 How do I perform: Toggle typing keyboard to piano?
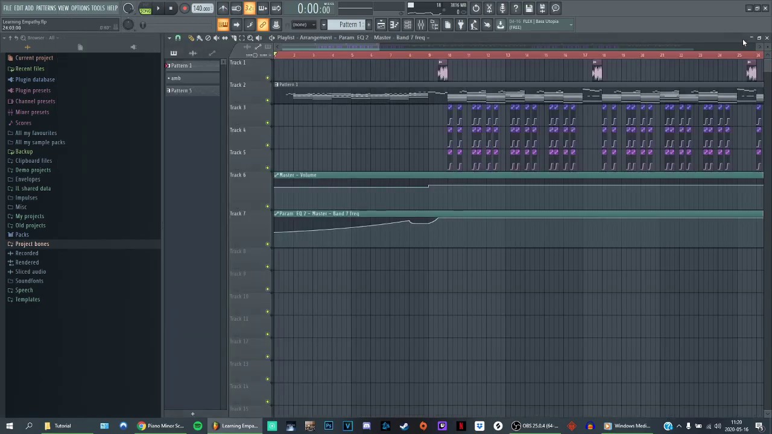tap(223, 25)
